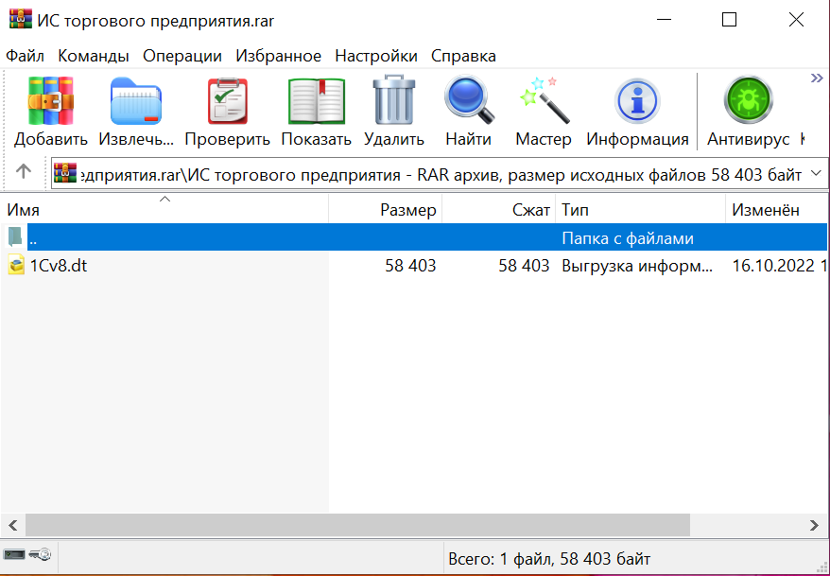This screenshot has width=830, height=576.
Task: Start Антивирус scan with bug icon
Action: [x=748, y=102]
